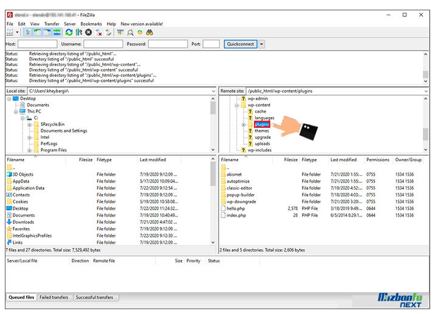The image size is (435, 314).
Task: Toggle remote directory tree display
Action: pyautogui.click(x=47, y=33)
